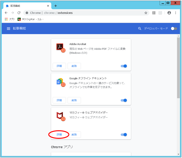Click the scrollbar up arrow
Image resolution: width=182 pixels, height=158 pixels.
[x=178, y=36]
